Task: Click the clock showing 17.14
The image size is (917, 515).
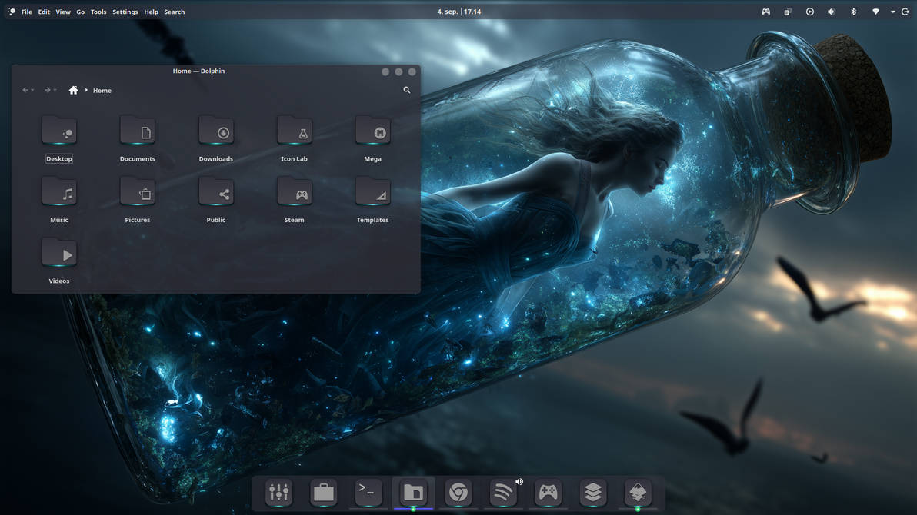Action: tap(475, 12)
